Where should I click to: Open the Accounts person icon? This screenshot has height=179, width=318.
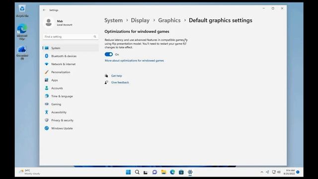pyautogui.click(x=47, y=88)
